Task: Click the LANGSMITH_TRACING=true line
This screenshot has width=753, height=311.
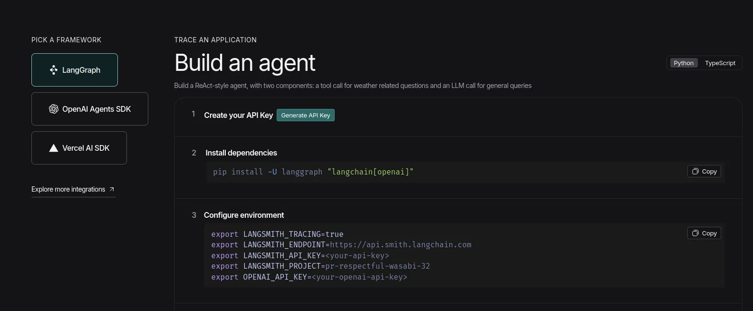Action: click(277, 234)
